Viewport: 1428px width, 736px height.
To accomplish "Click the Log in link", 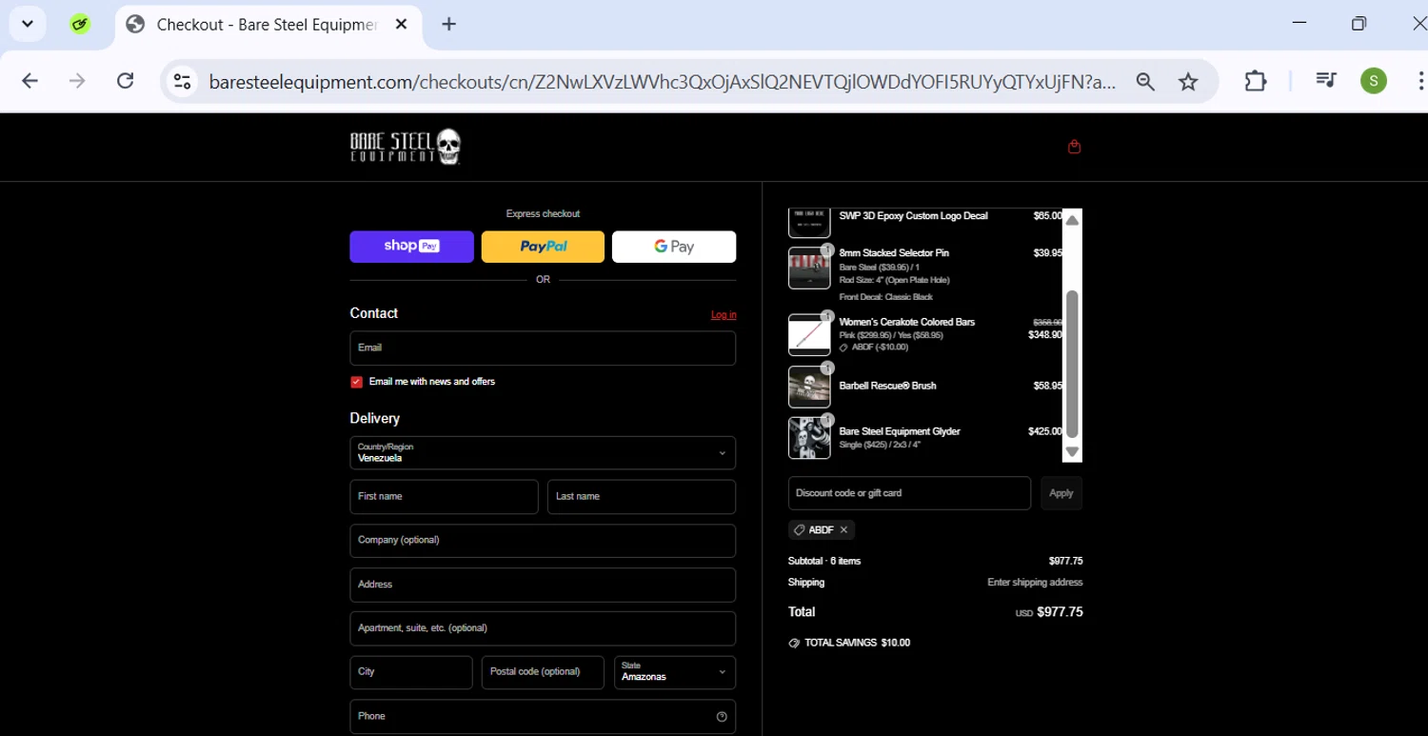I will click(724, 314).
